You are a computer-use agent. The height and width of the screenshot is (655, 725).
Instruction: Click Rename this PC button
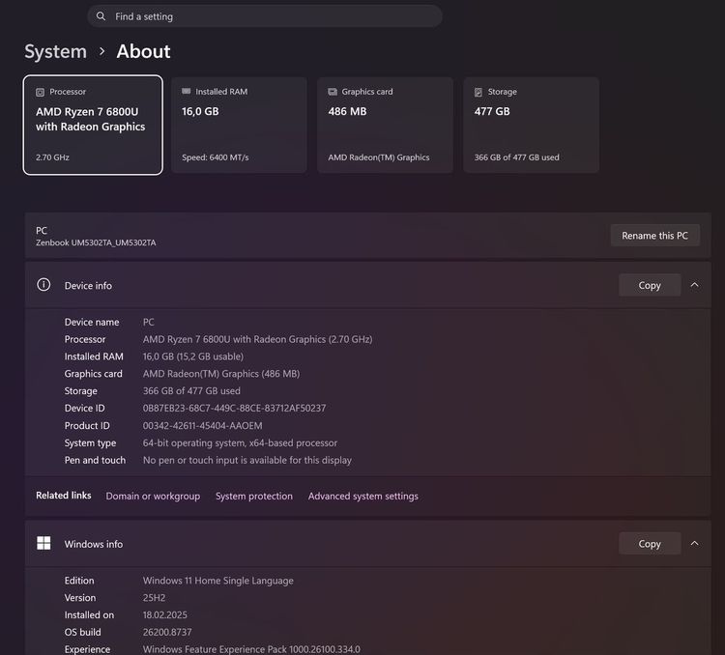tap(654, 236)
